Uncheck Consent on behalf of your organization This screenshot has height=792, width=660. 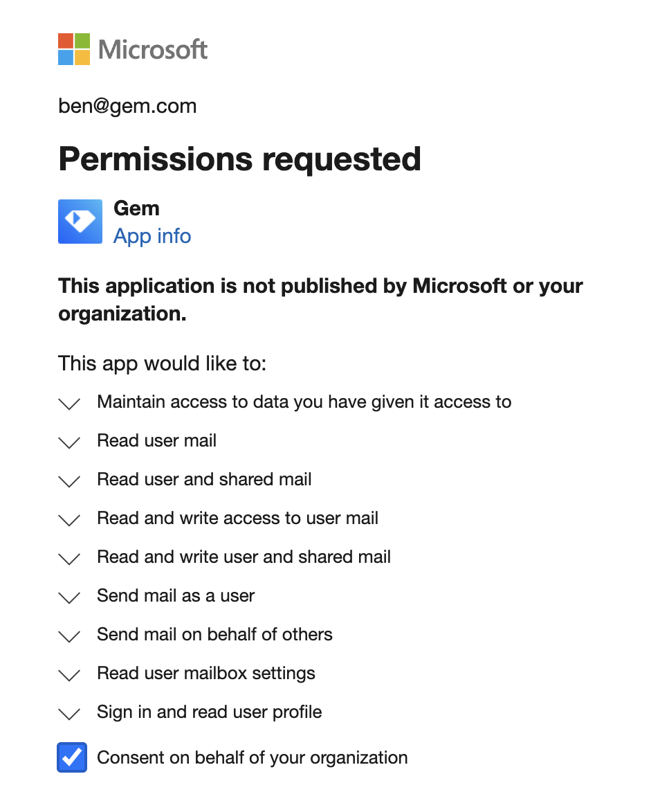click(72, 757)
